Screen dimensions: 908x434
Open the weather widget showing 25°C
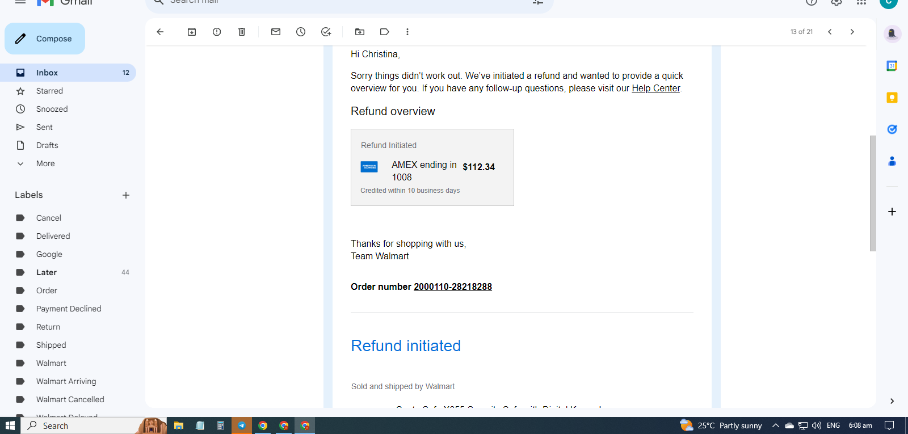[x=721, y=425]
